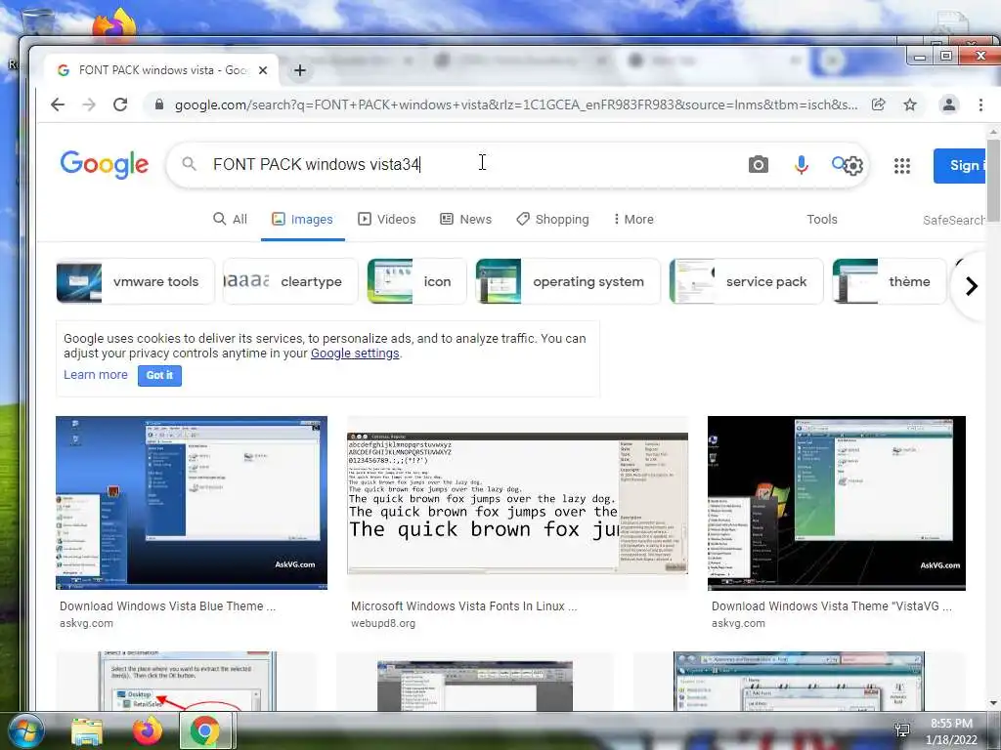Viewport: 1001px width, 750px height.
Task: Open the Shopping tab
Action: pyautogui.click(x=553, y=220)
